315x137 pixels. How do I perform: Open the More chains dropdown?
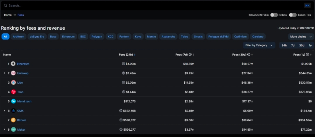click(x=301, y=37)
